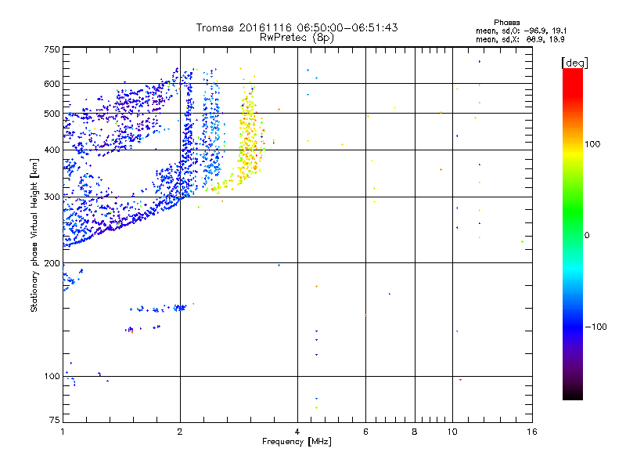626x470 pixels.
Task: Click the x-axis tick label '1'
Action: 63,432
